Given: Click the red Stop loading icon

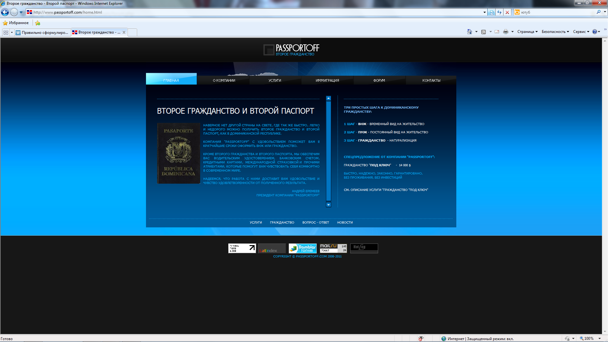Looking at the screenshot, I should pyautogui.click(x=507, y=12).
